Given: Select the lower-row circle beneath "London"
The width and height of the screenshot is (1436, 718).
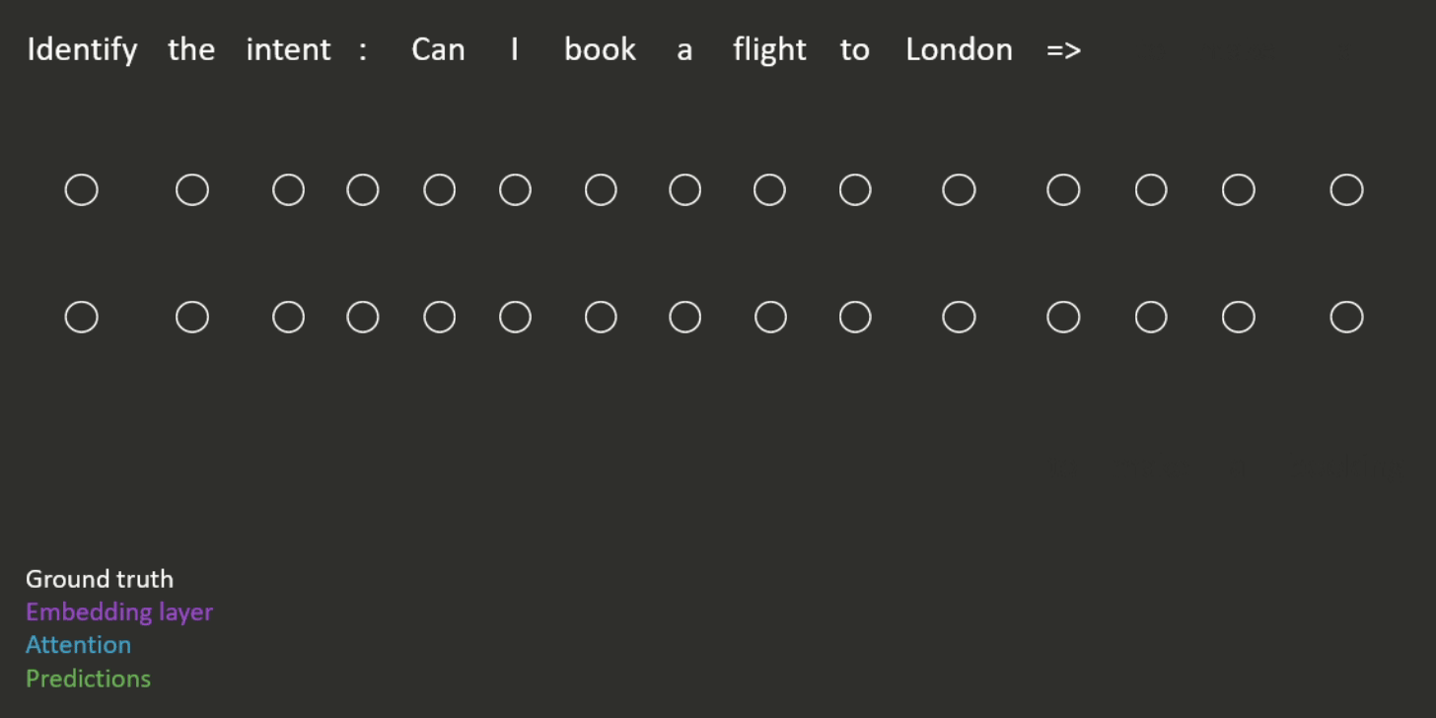Looking at the screenshot, I should coord(959,318).
